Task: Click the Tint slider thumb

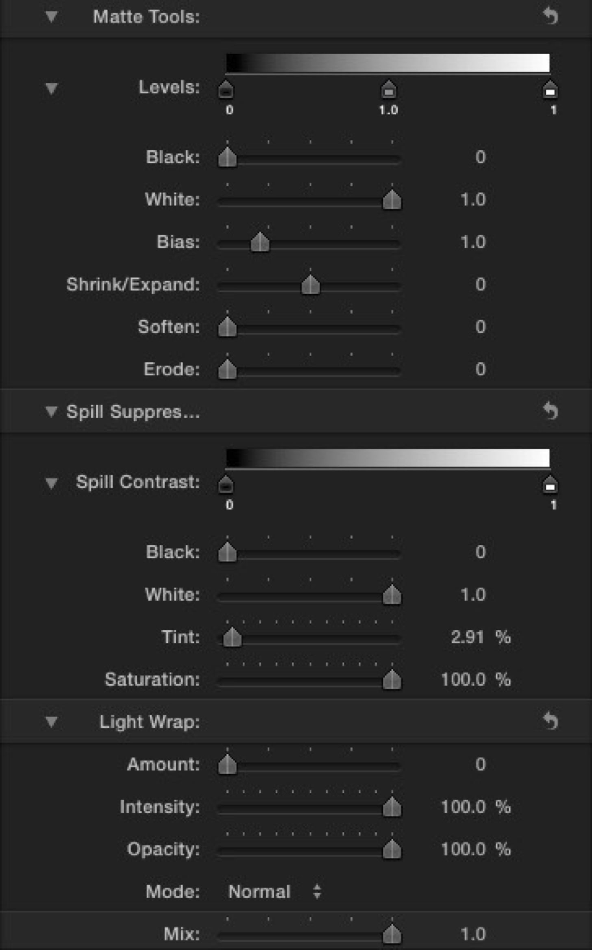Action: (232, 637)
